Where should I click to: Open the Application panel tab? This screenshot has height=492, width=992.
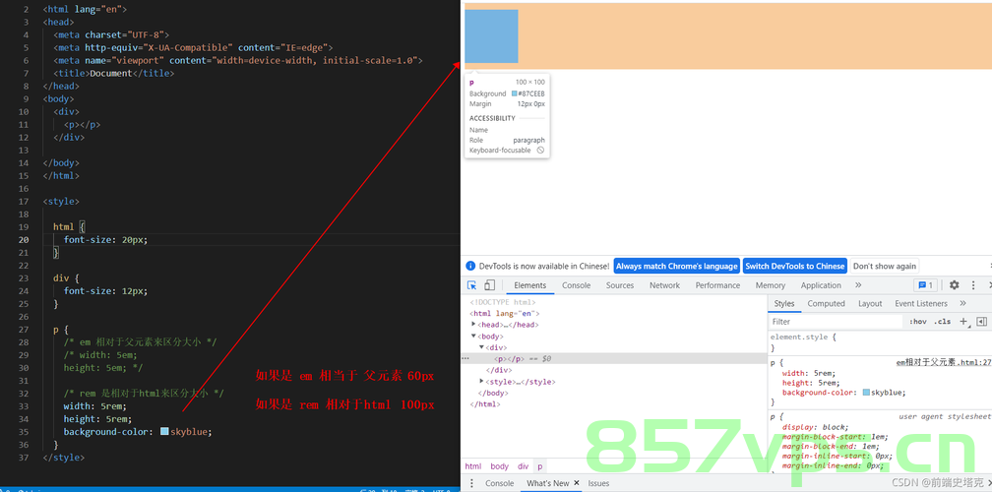[821, 285]
